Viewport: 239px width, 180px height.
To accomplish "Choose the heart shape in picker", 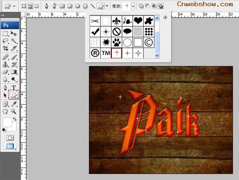I will 138,21.
